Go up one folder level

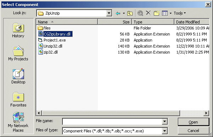130,13
